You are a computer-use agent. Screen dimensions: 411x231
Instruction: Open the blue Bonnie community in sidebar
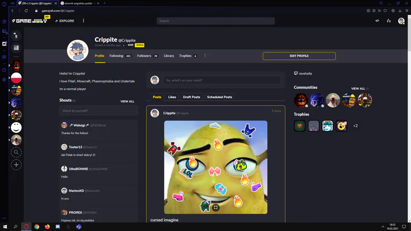click(16, 103)
